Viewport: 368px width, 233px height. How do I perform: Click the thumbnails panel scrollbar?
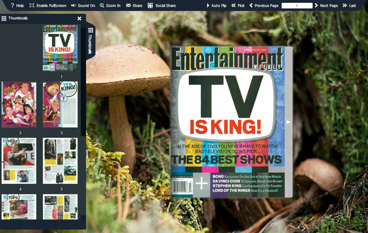[83, 80]
